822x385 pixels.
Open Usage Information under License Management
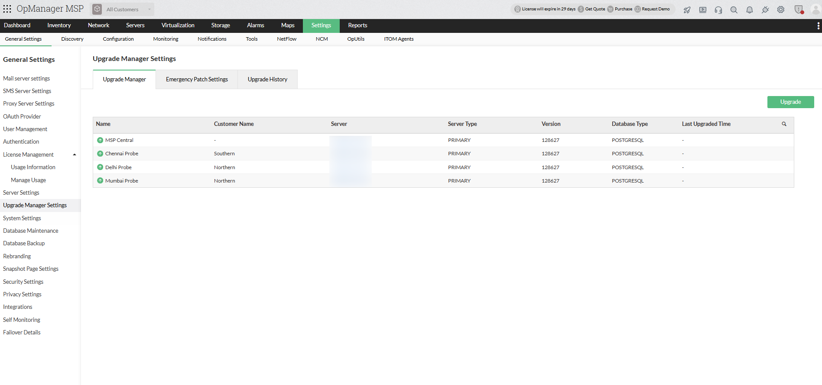click(x=33, y=167)
